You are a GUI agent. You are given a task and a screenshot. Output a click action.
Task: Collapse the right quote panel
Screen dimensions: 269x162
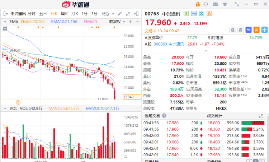(136, 14)
